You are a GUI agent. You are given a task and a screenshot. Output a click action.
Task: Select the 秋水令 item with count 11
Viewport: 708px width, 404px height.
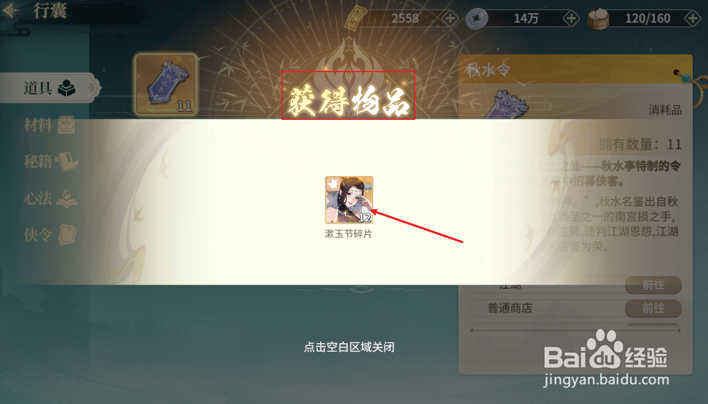point(166,84)
